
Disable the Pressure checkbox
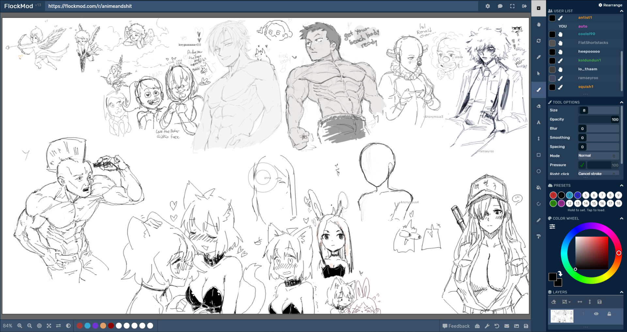[x=582, y=165]
